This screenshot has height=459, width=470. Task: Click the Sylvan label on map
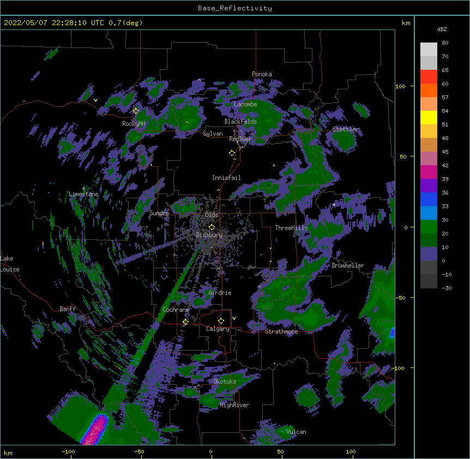213,134
